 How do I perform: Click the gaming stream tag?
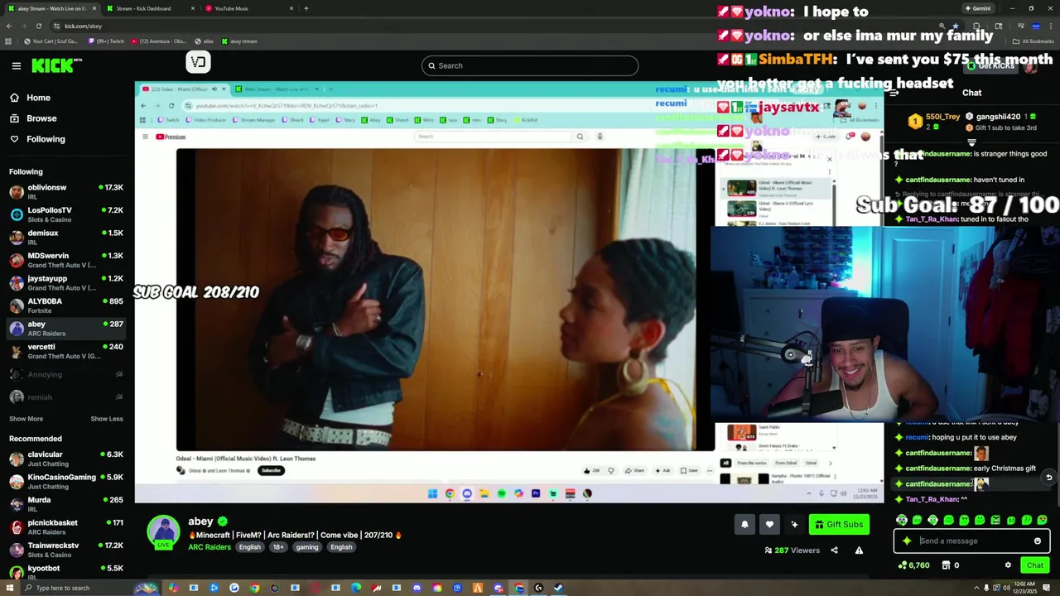pyautogui.click(x=307, y=547)
